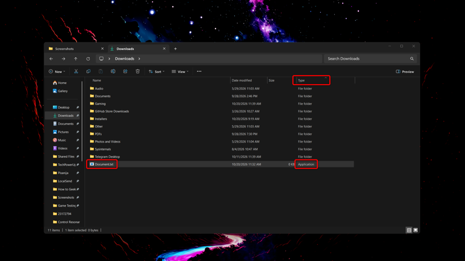Viewport: 465px width, 261px height.
Task: Click Downloads in the address bar
Action: click(125, 59)
